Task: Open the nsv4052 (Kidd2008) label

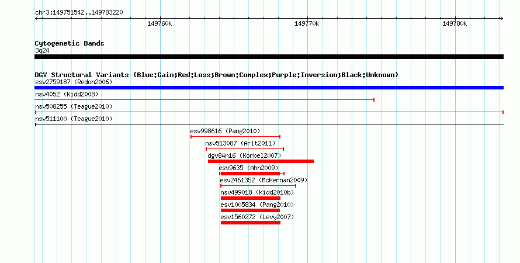Action: point(67,94)
